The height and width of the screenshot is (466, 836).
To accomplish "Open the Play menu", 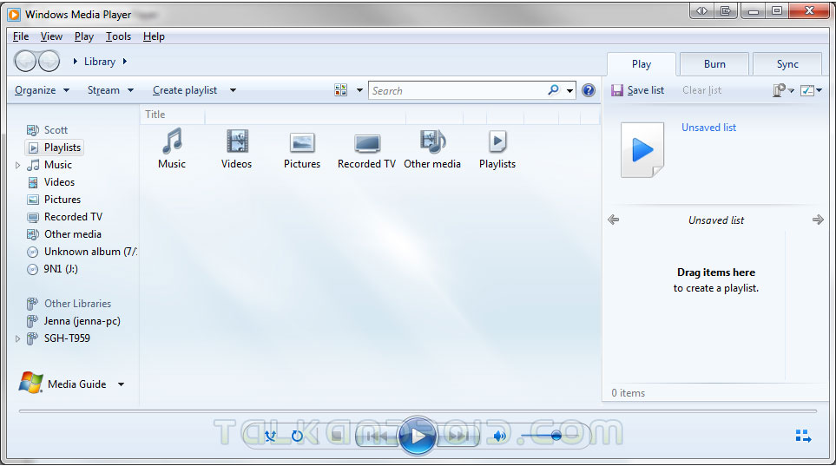I will [x=83, y=36].
